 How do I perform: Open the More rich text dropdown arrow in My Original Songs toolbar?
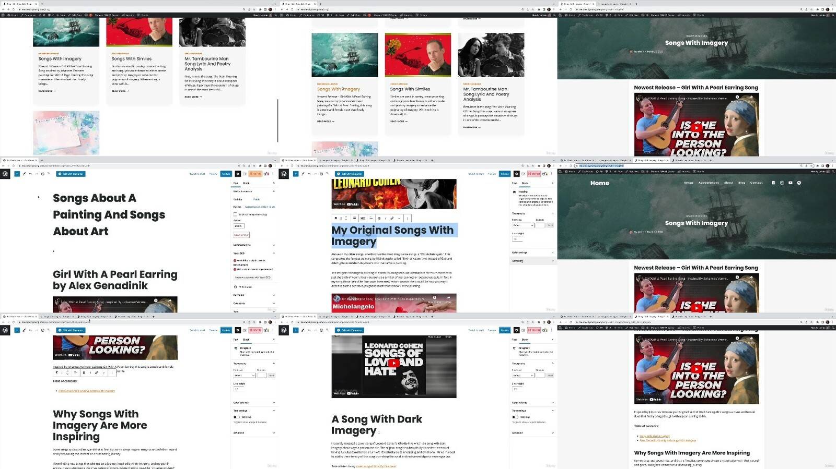click(399, 218)
